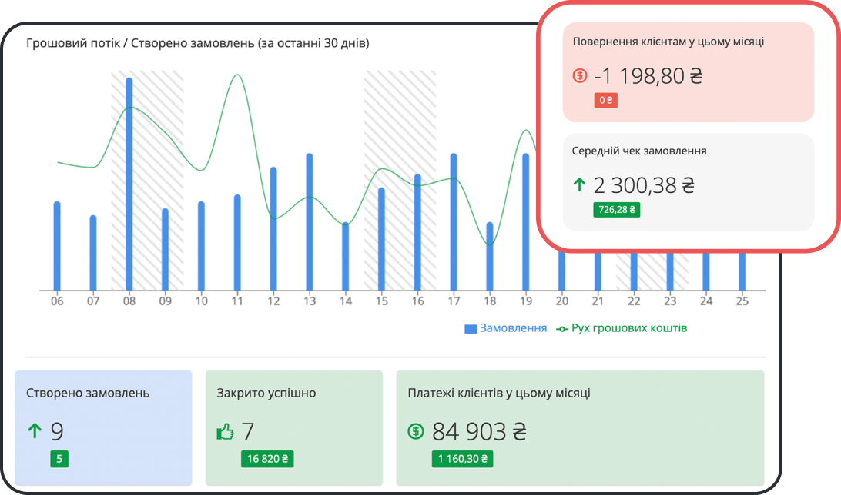Select Повернення клієнтам у цьому місяці card
This screenshot has height=495, width=841.
[689, 72]
